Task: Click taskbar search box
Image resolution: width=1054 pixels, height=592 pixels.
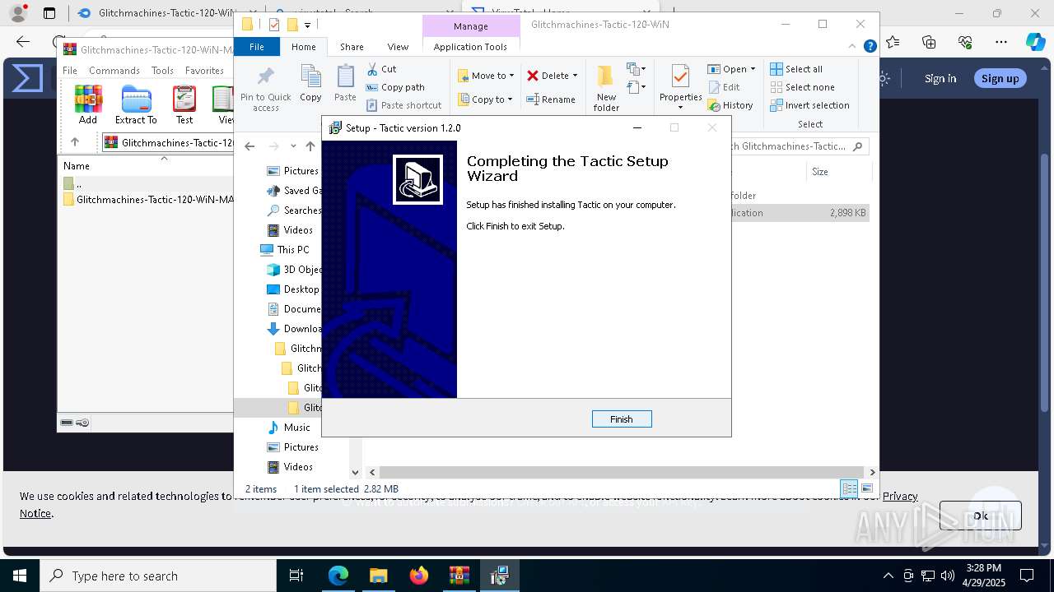Action: 158,576
